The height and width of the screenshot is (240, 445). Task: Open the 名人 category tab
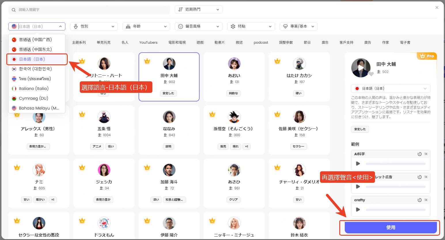[125, 43]
